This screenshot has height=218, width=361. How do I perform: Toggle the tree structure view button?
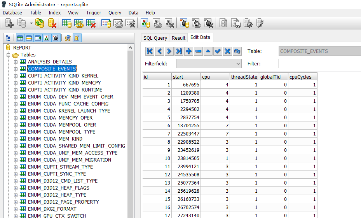pos(8,38)
